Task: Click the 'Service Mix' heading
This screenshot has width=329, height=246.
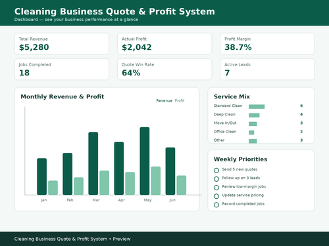Action: [x=232, y=96]
